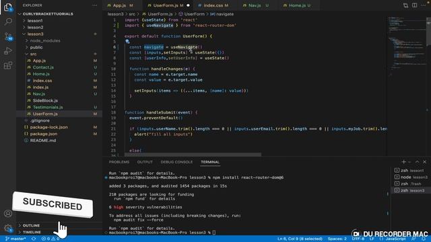The height and width of the screenshot is (242, 431).
Task: Click the master branch status item
Action: coord(15,239)
